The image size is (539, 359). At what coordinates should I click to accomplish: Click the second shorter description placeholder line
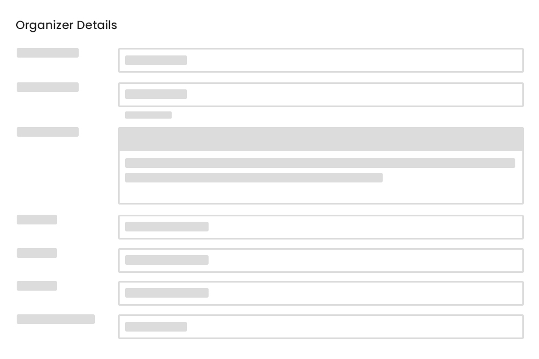pos(253,178)
